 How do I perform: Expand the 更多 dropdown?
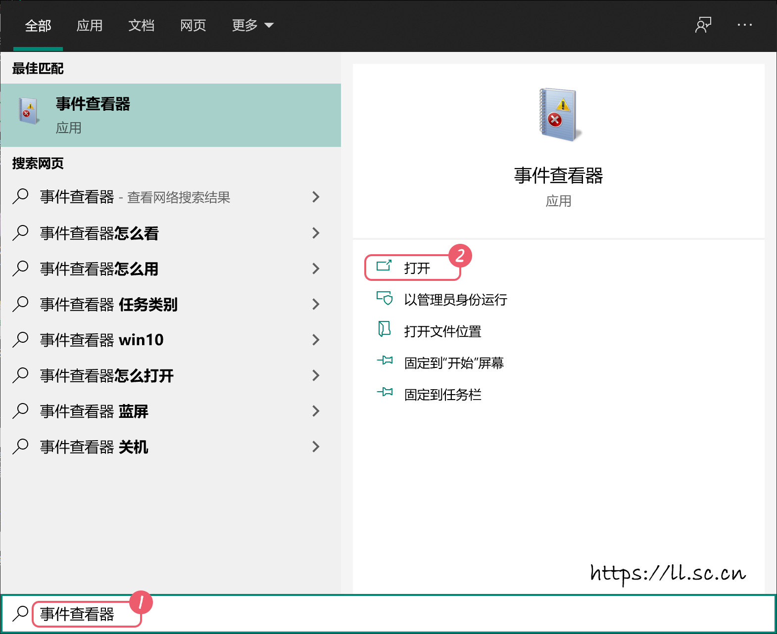[x=253, y=25]
